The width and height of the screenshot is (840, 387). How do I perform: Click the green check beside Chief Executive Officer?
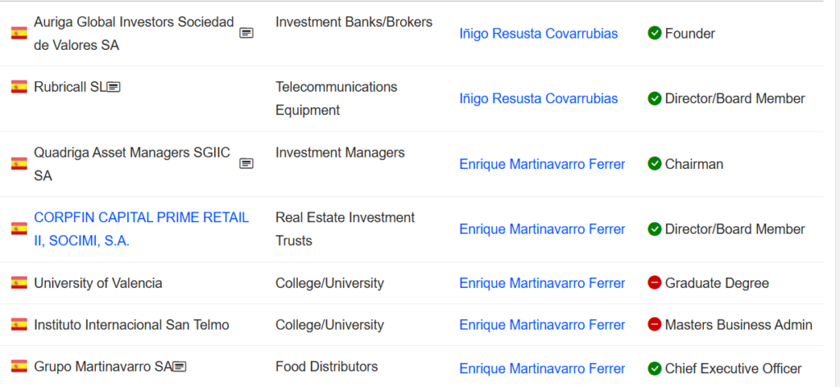click(654, 368)
